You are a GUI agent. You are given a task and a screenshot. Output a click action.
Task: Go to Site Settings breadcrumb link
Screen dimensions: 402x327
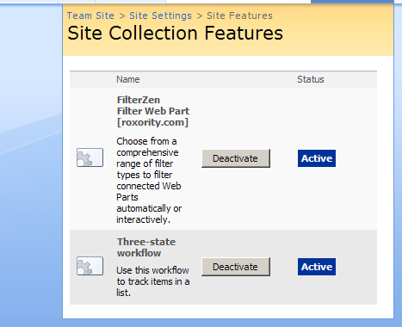160,15
